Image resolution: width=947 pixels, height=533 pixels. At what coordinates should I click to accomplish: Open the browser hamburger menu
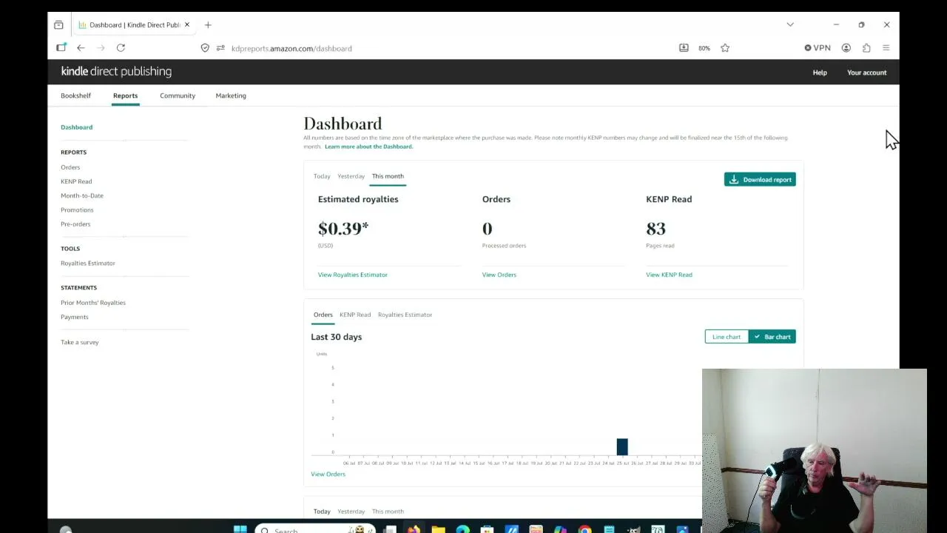tap(886, 48)
